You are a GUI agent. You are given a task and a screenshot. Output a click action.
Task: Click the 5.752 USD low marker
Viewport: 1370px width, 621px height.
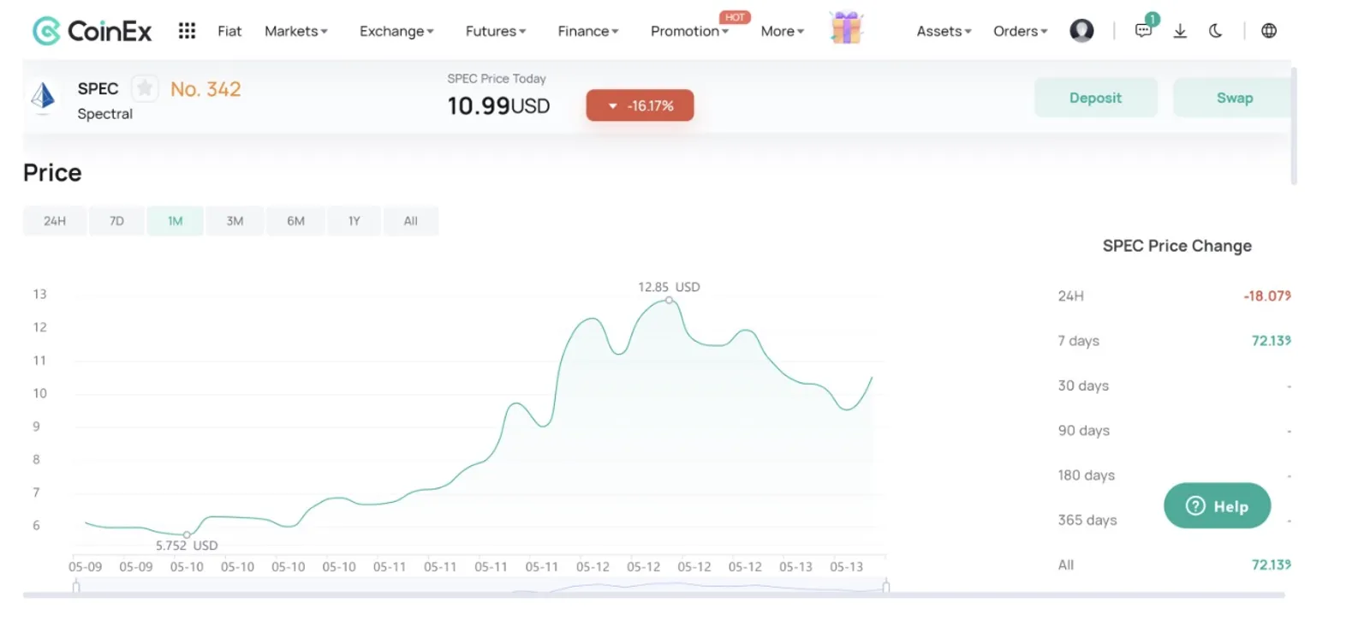187,534
